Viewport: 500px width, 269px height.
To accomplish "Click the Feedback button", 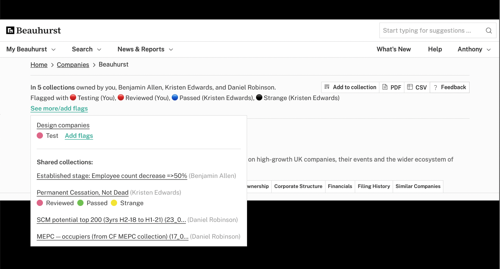I will pos(450,87).
